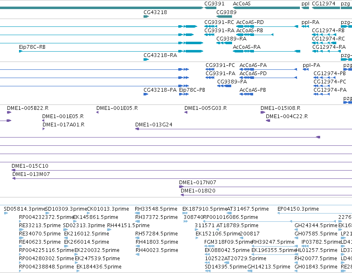352x273 pixels.
Task: Click the DME1-017N07 cDNA label
Action: coord(198,183)
